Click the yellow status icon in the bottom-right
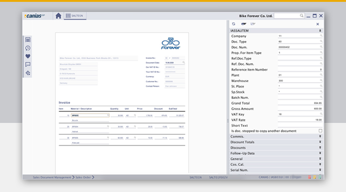 (x=315, y=177)
